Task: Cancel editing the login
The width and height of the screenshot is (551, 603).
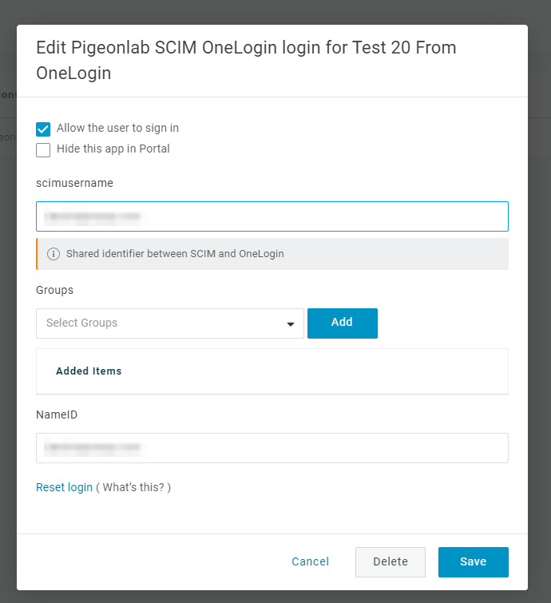Action: click(311, 561)
